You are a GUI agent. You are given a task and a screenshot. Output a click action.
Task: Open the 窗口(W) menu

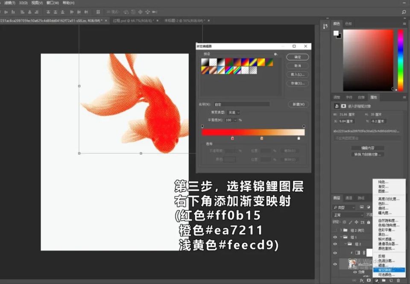coord(52,3)
